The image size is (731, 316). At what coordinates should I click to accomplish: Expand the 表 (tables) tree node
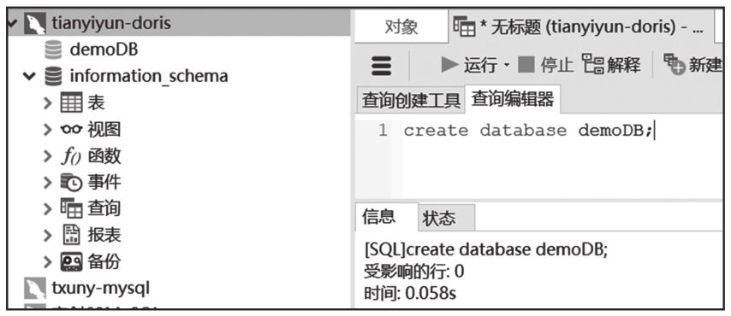[x=48, y=102]
